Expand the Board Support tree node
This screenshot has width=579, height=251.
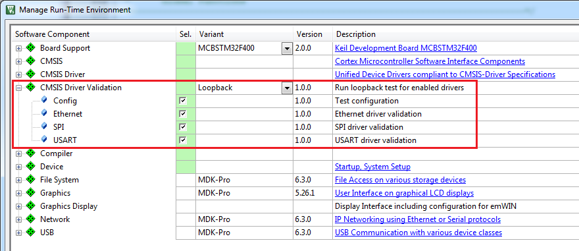[x=19, y=48]
